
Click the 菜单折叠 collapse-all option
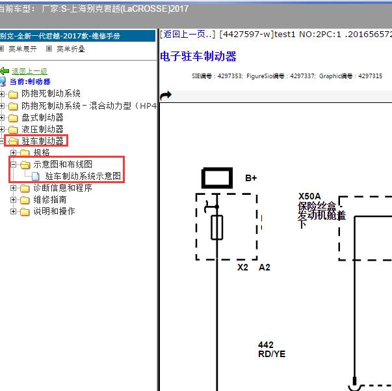(71, 49)
